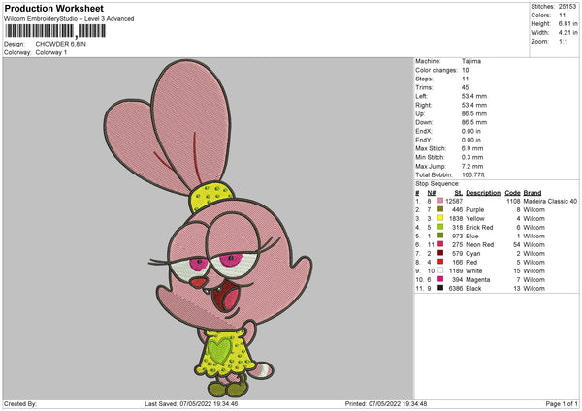Image resolution: width=582 pixels, height=411 pixels.
Task: Click the 'Left:' label
Action: [421, 96]
